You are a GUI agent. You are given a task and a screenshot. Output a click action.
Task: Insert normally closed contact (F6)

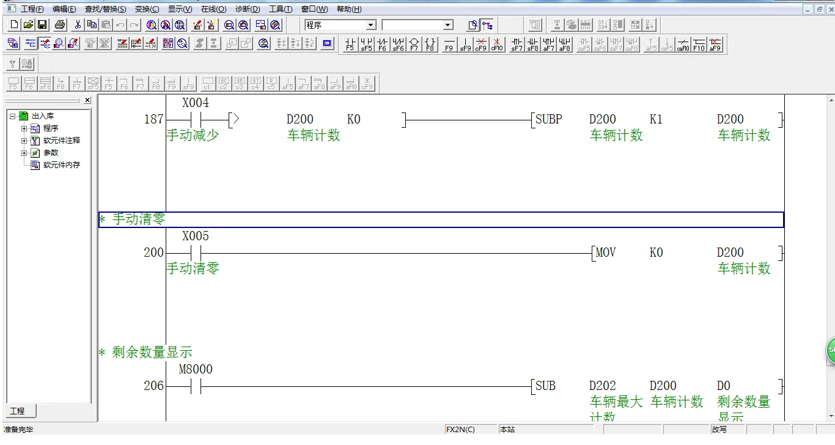click(382, 45)
